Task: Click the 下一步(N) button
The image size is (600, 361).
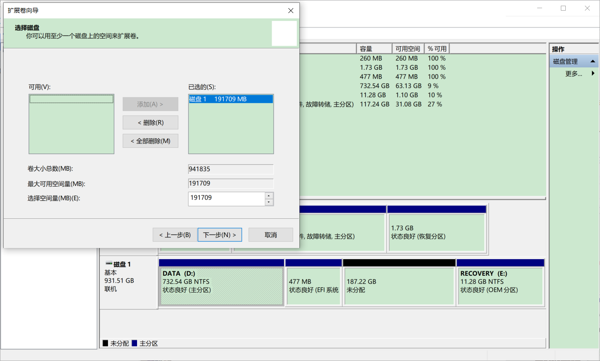Action: pyautogui.click(x=219, y=235)
